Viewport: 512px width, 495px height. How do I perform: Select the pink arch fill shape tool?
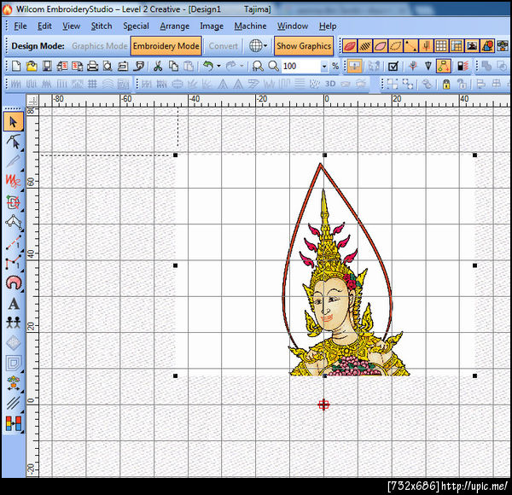(x=13, y=282)
